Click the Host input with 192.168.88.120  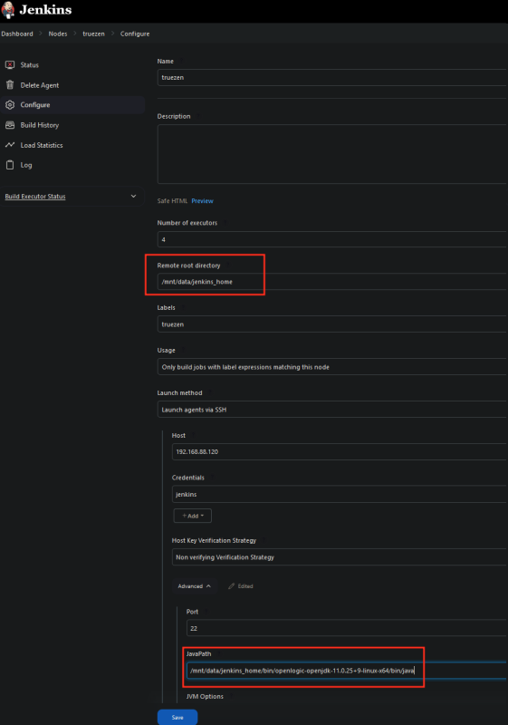pyautogui.click(x=340, y=451)
